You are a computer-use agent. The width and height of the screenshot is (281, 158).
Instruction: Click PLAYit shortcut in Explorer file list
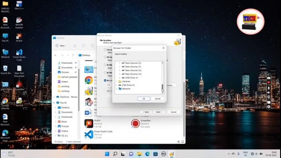point(89,123)
